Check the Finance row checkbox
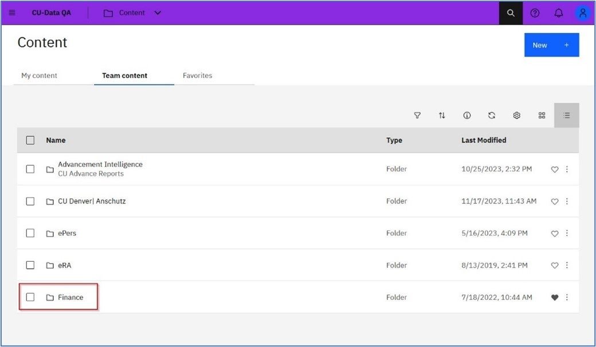Screen dimensions: 596x347 30,297
